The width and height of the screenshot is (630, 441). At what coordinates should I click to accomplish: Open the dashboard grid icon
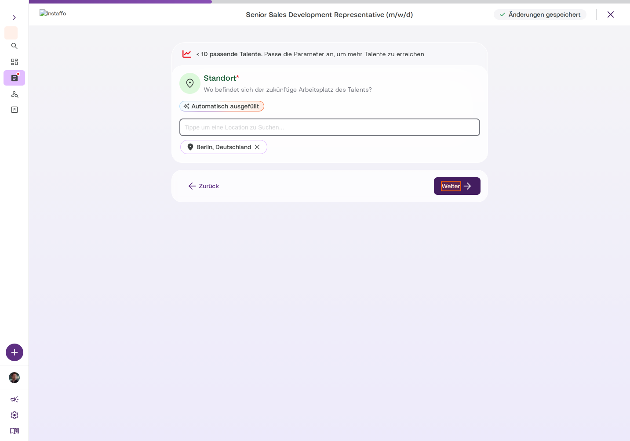point(15,62)
